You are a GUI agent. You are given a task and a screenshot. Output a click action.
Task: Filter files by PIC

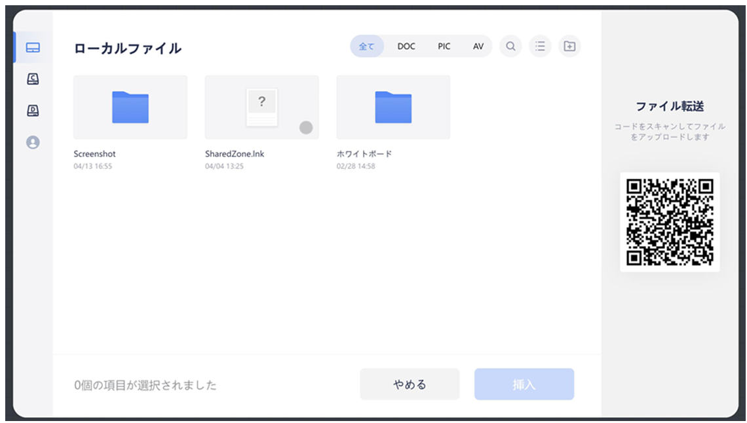(x=444, y=46)
